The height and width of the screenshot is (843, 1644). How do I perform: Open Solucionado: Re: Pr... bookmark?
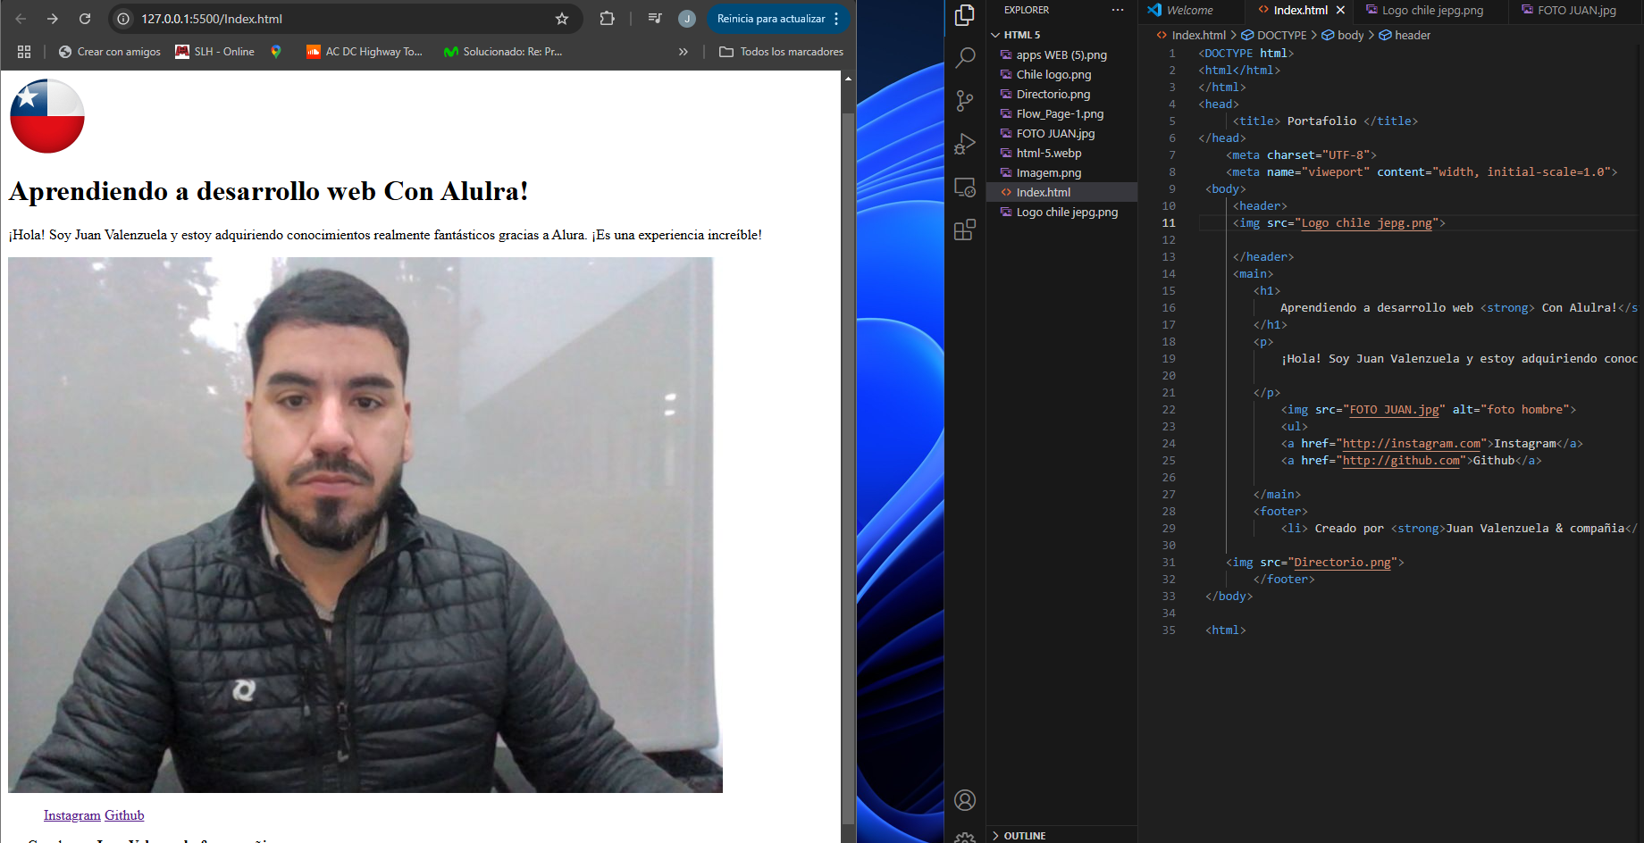click(503, 52)
